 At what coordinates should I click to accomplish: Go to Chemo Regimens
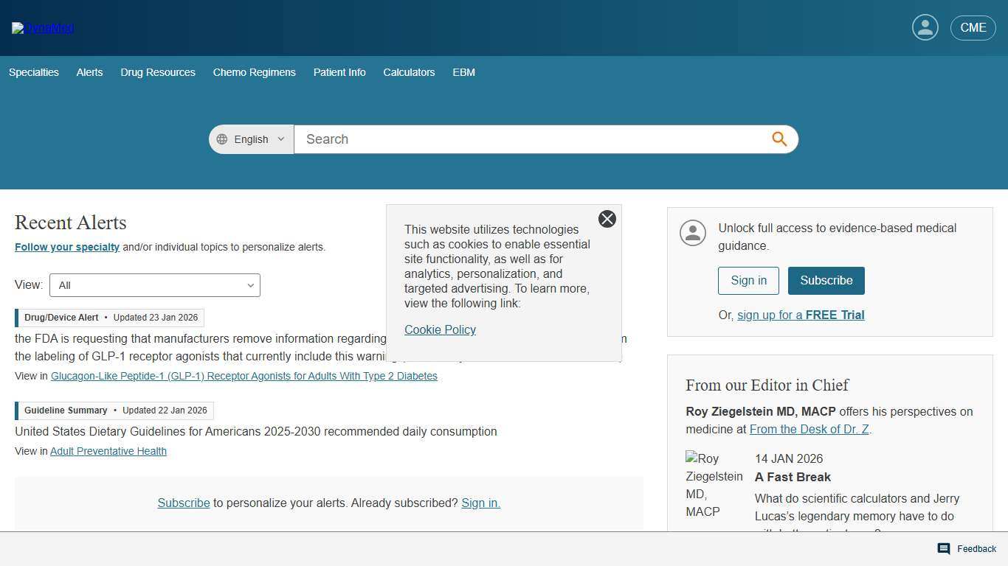click(x=254, y=72)
